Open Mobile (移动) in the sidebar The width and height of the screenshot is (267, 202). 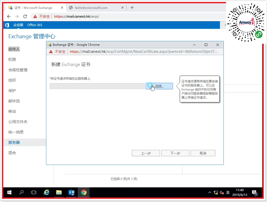point(12,111)
